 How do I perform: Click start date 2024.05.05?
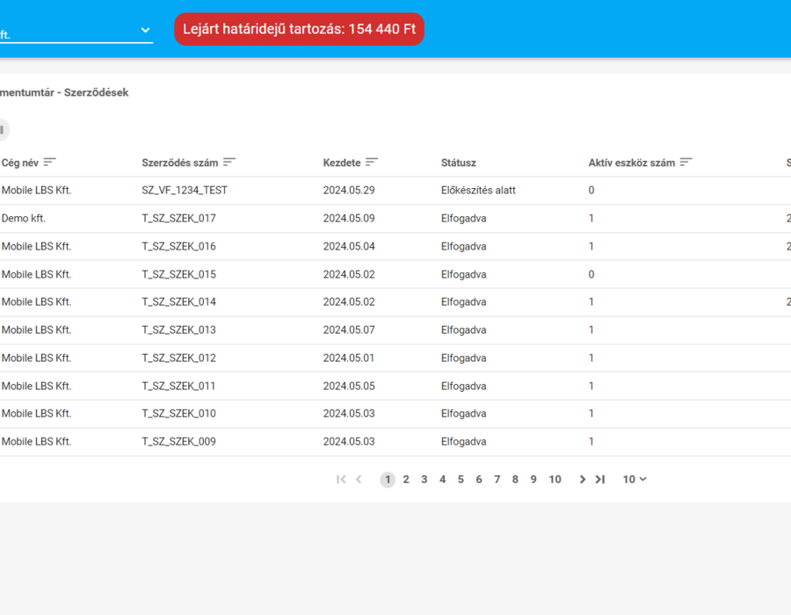pyautogui.click(x=349, y=387)
